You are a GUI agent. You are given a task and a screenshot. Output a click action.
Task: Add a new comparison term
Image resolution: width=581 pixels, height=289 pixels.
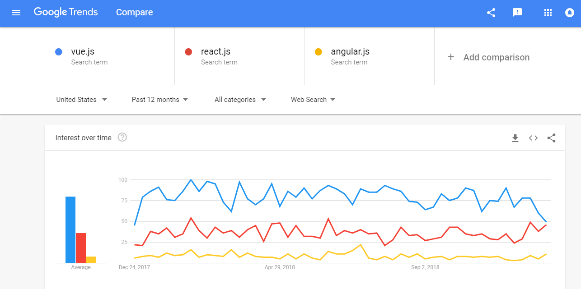(x=488, y=57)
